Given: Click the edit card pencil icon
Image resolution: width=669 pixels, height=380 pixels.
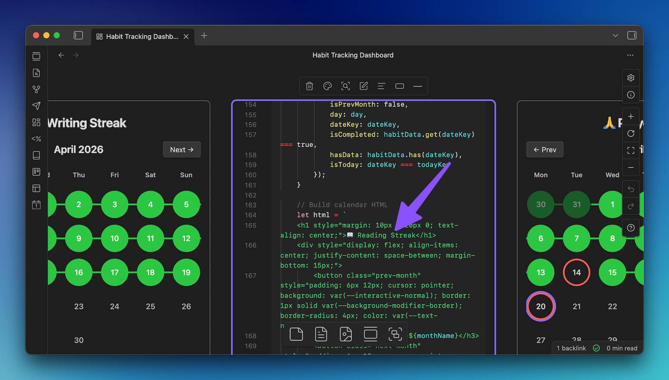Looking at the screenshot, I should [363, 86].
